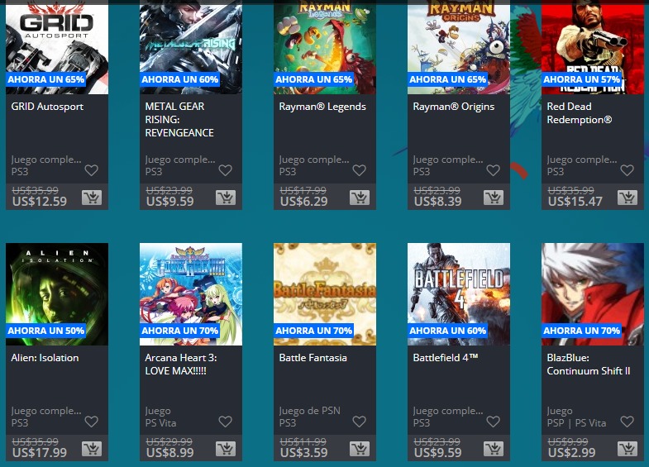Add Metal Gear Rising to cart
This screenshot has width=649, height=467.
point(226,198)
